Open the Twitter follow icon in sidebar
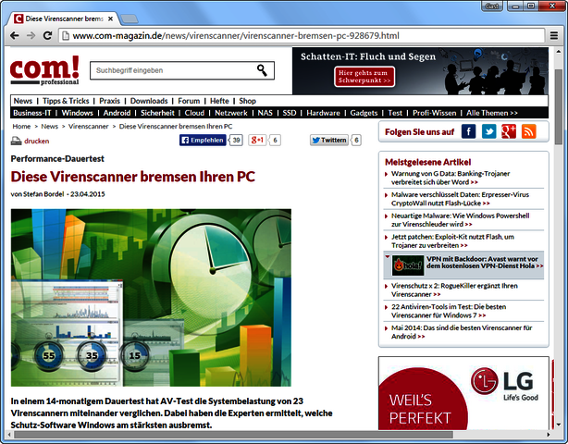The width and height of the screenshot is (568, 444). [x=488, y=131]
